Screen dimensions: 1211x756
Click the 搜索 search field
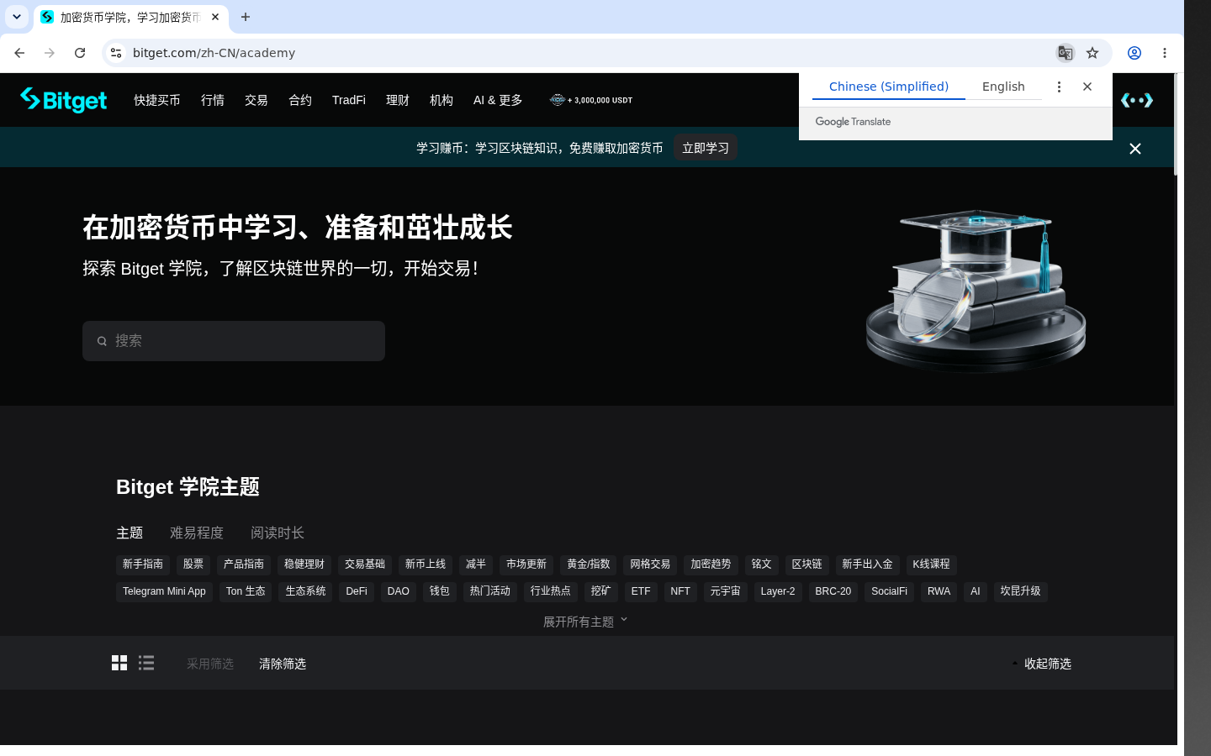tap(234, 341)
